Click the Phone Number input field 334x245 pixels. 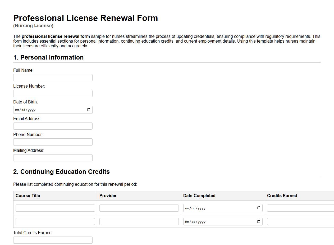tap(53, 142)
